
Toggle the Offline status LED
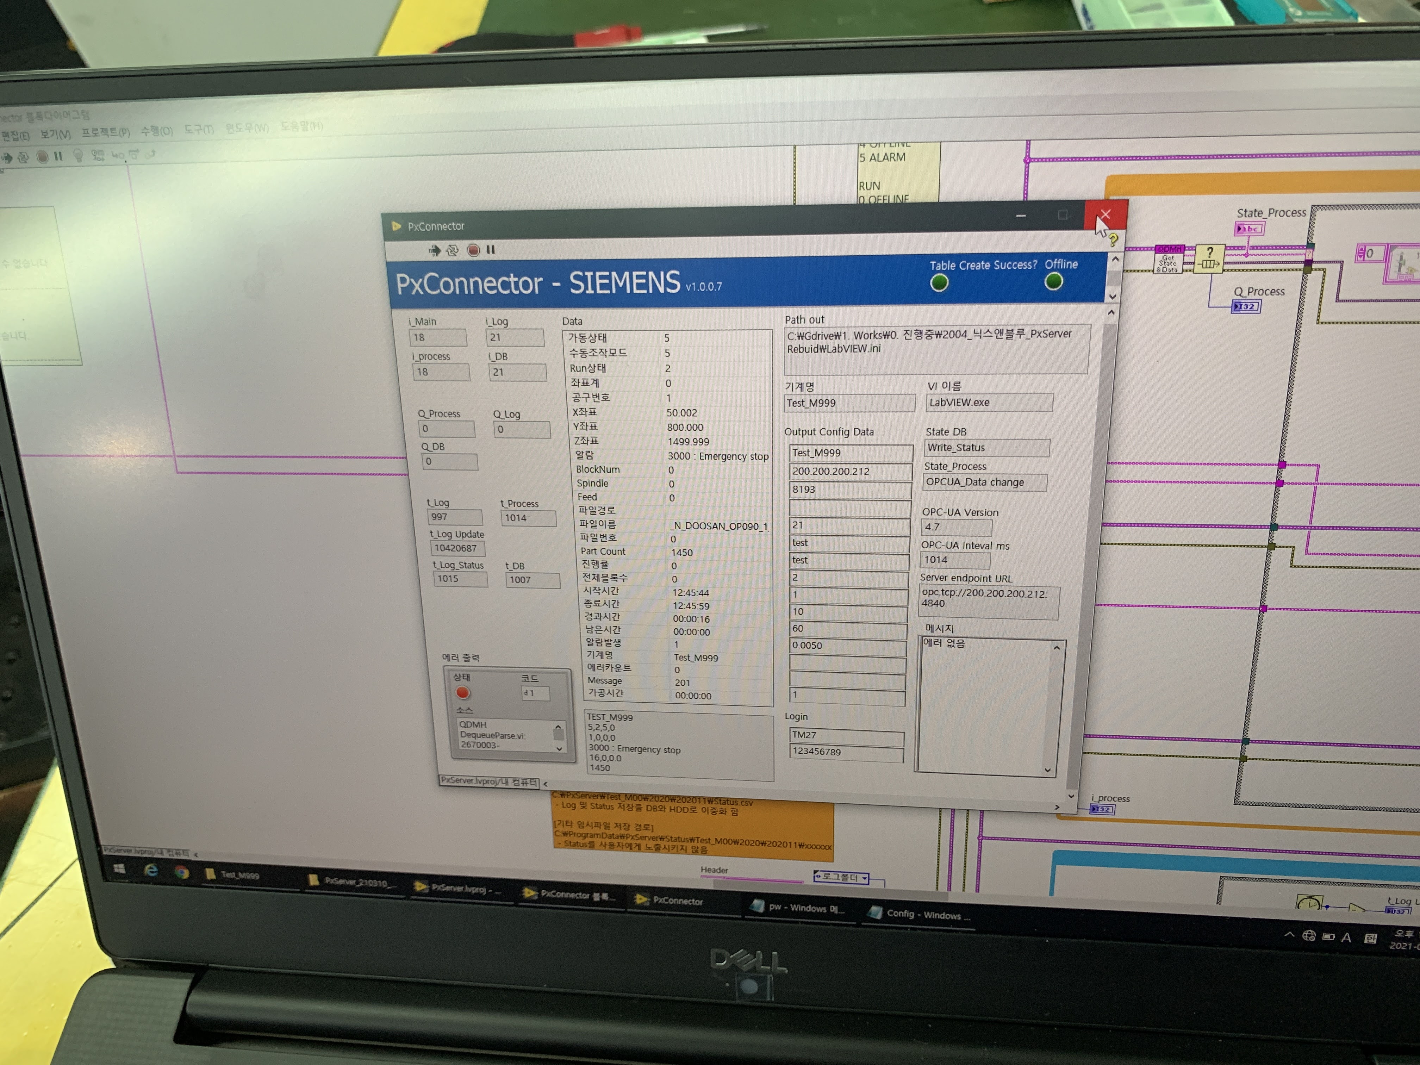(x=1053, y=281)
